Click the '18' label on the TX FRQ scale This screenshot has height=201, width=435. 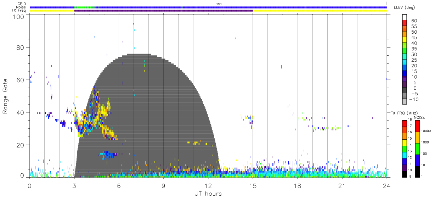pos(409,120)
